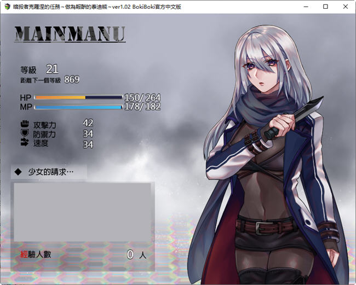
Task: Maximize the game window
Action: [325, 7]
